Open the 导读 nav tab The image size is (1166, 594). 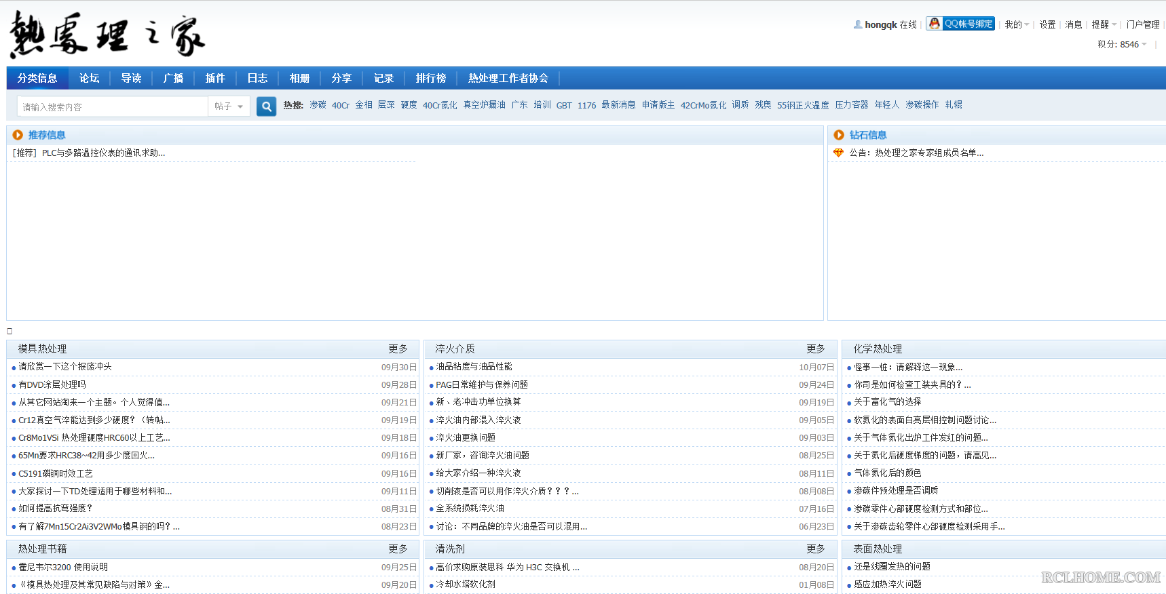pos(131,78)
